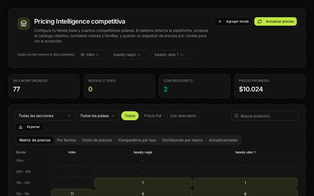Select the Todos filter pill
Image resolution: width=314 pixels, height=196 pixels.
pyautogui.click(x=130, y=116)
